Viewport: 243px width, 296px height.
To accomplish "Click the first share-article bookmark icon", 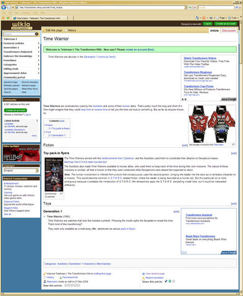I will tap(166, 281).
